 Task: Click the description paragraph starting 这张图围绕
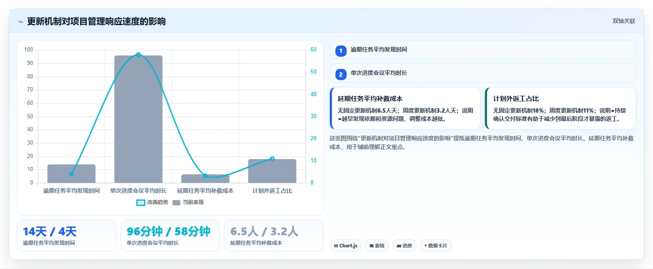(x=481, y=143)
